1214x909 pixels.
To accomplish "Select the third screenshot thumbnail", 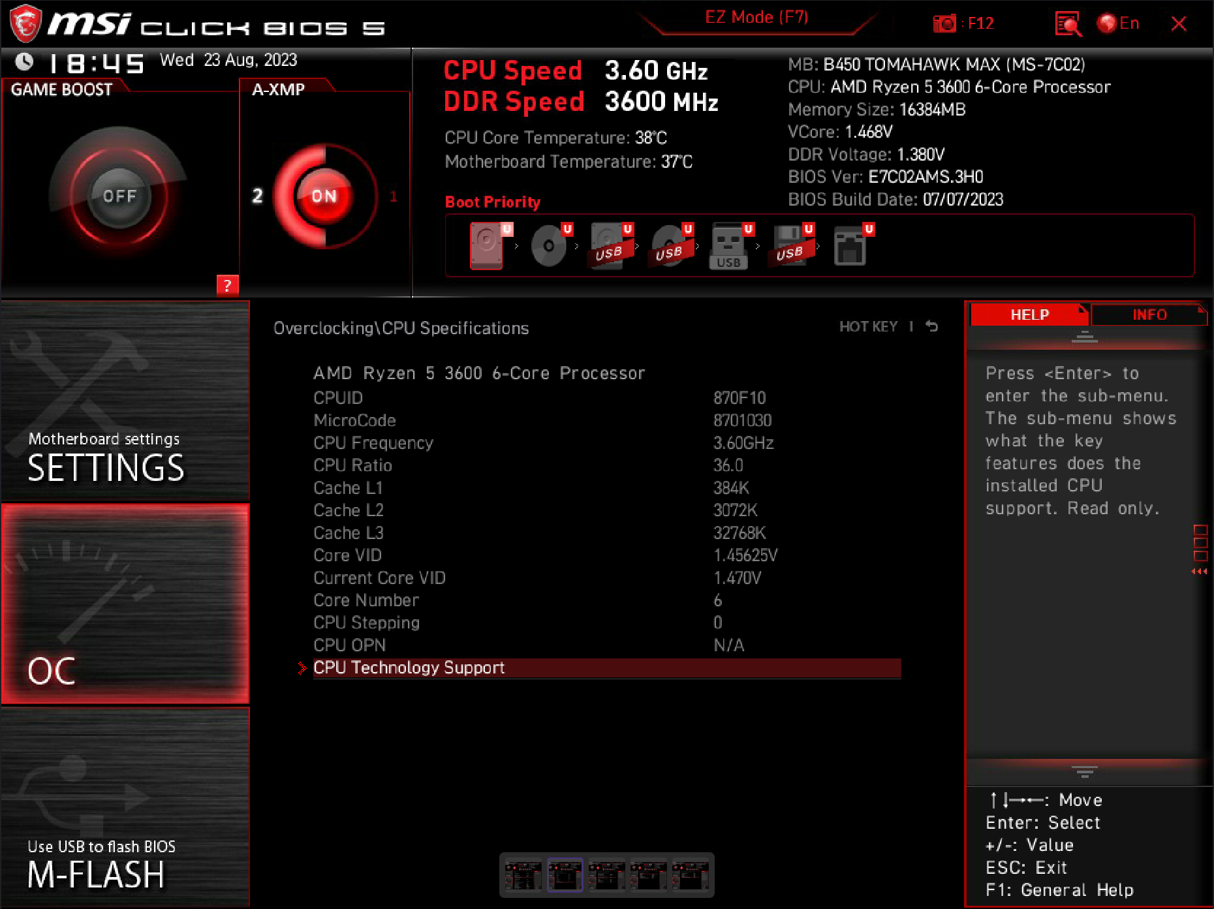I will click(x=606, y=875).
